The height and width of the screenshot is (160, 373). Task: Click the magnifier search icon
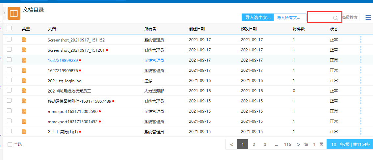335,18
